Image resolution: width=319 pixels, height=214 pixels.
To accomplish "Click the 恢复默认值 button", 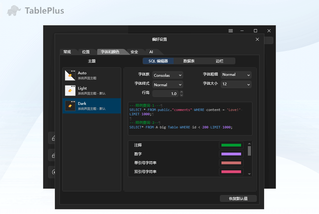I will point(238,198).
